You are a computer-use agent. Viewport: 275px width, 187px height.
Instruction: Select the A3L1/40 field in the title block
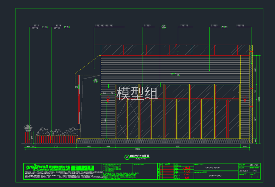point(254,164)
